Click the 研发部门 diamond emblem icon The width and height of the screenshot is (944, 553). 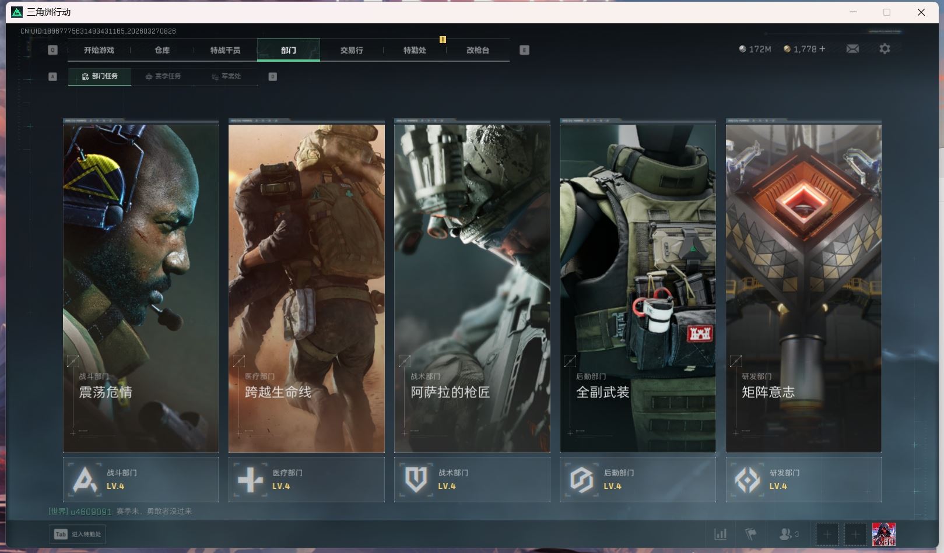pyautogui.click(x=748, y=480)
